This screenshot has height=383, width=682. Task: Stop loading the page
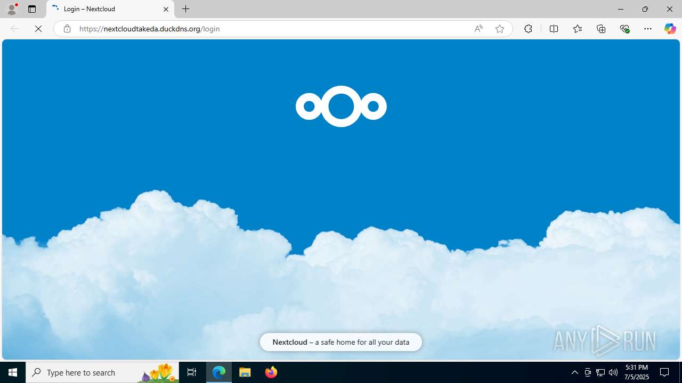click(38, 29)
